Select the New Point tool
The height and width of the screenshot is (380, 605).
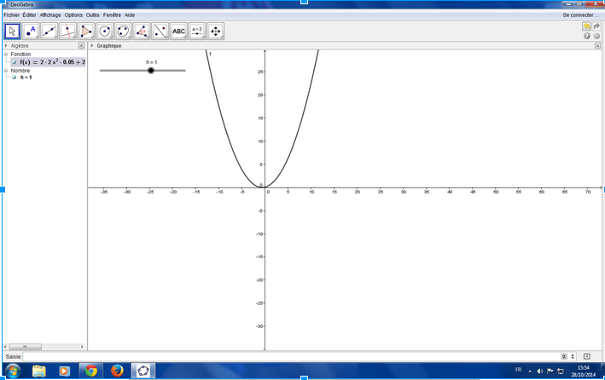pos(32,32)
